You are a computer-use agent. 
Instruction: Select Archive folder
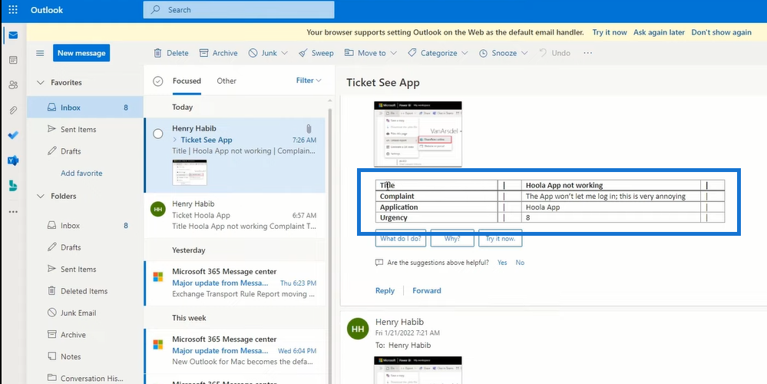point(85,335)
